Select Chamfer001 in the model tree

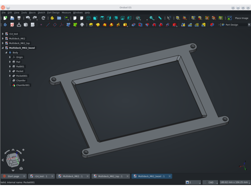(x=22, y=85)
